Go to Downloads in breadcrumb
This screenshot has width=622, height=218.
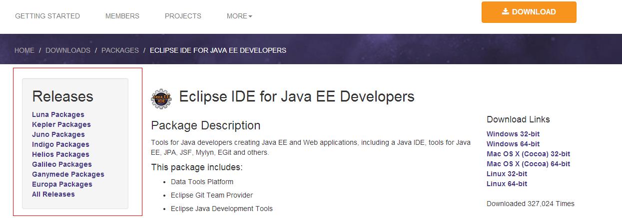click(x=68, y=50)
